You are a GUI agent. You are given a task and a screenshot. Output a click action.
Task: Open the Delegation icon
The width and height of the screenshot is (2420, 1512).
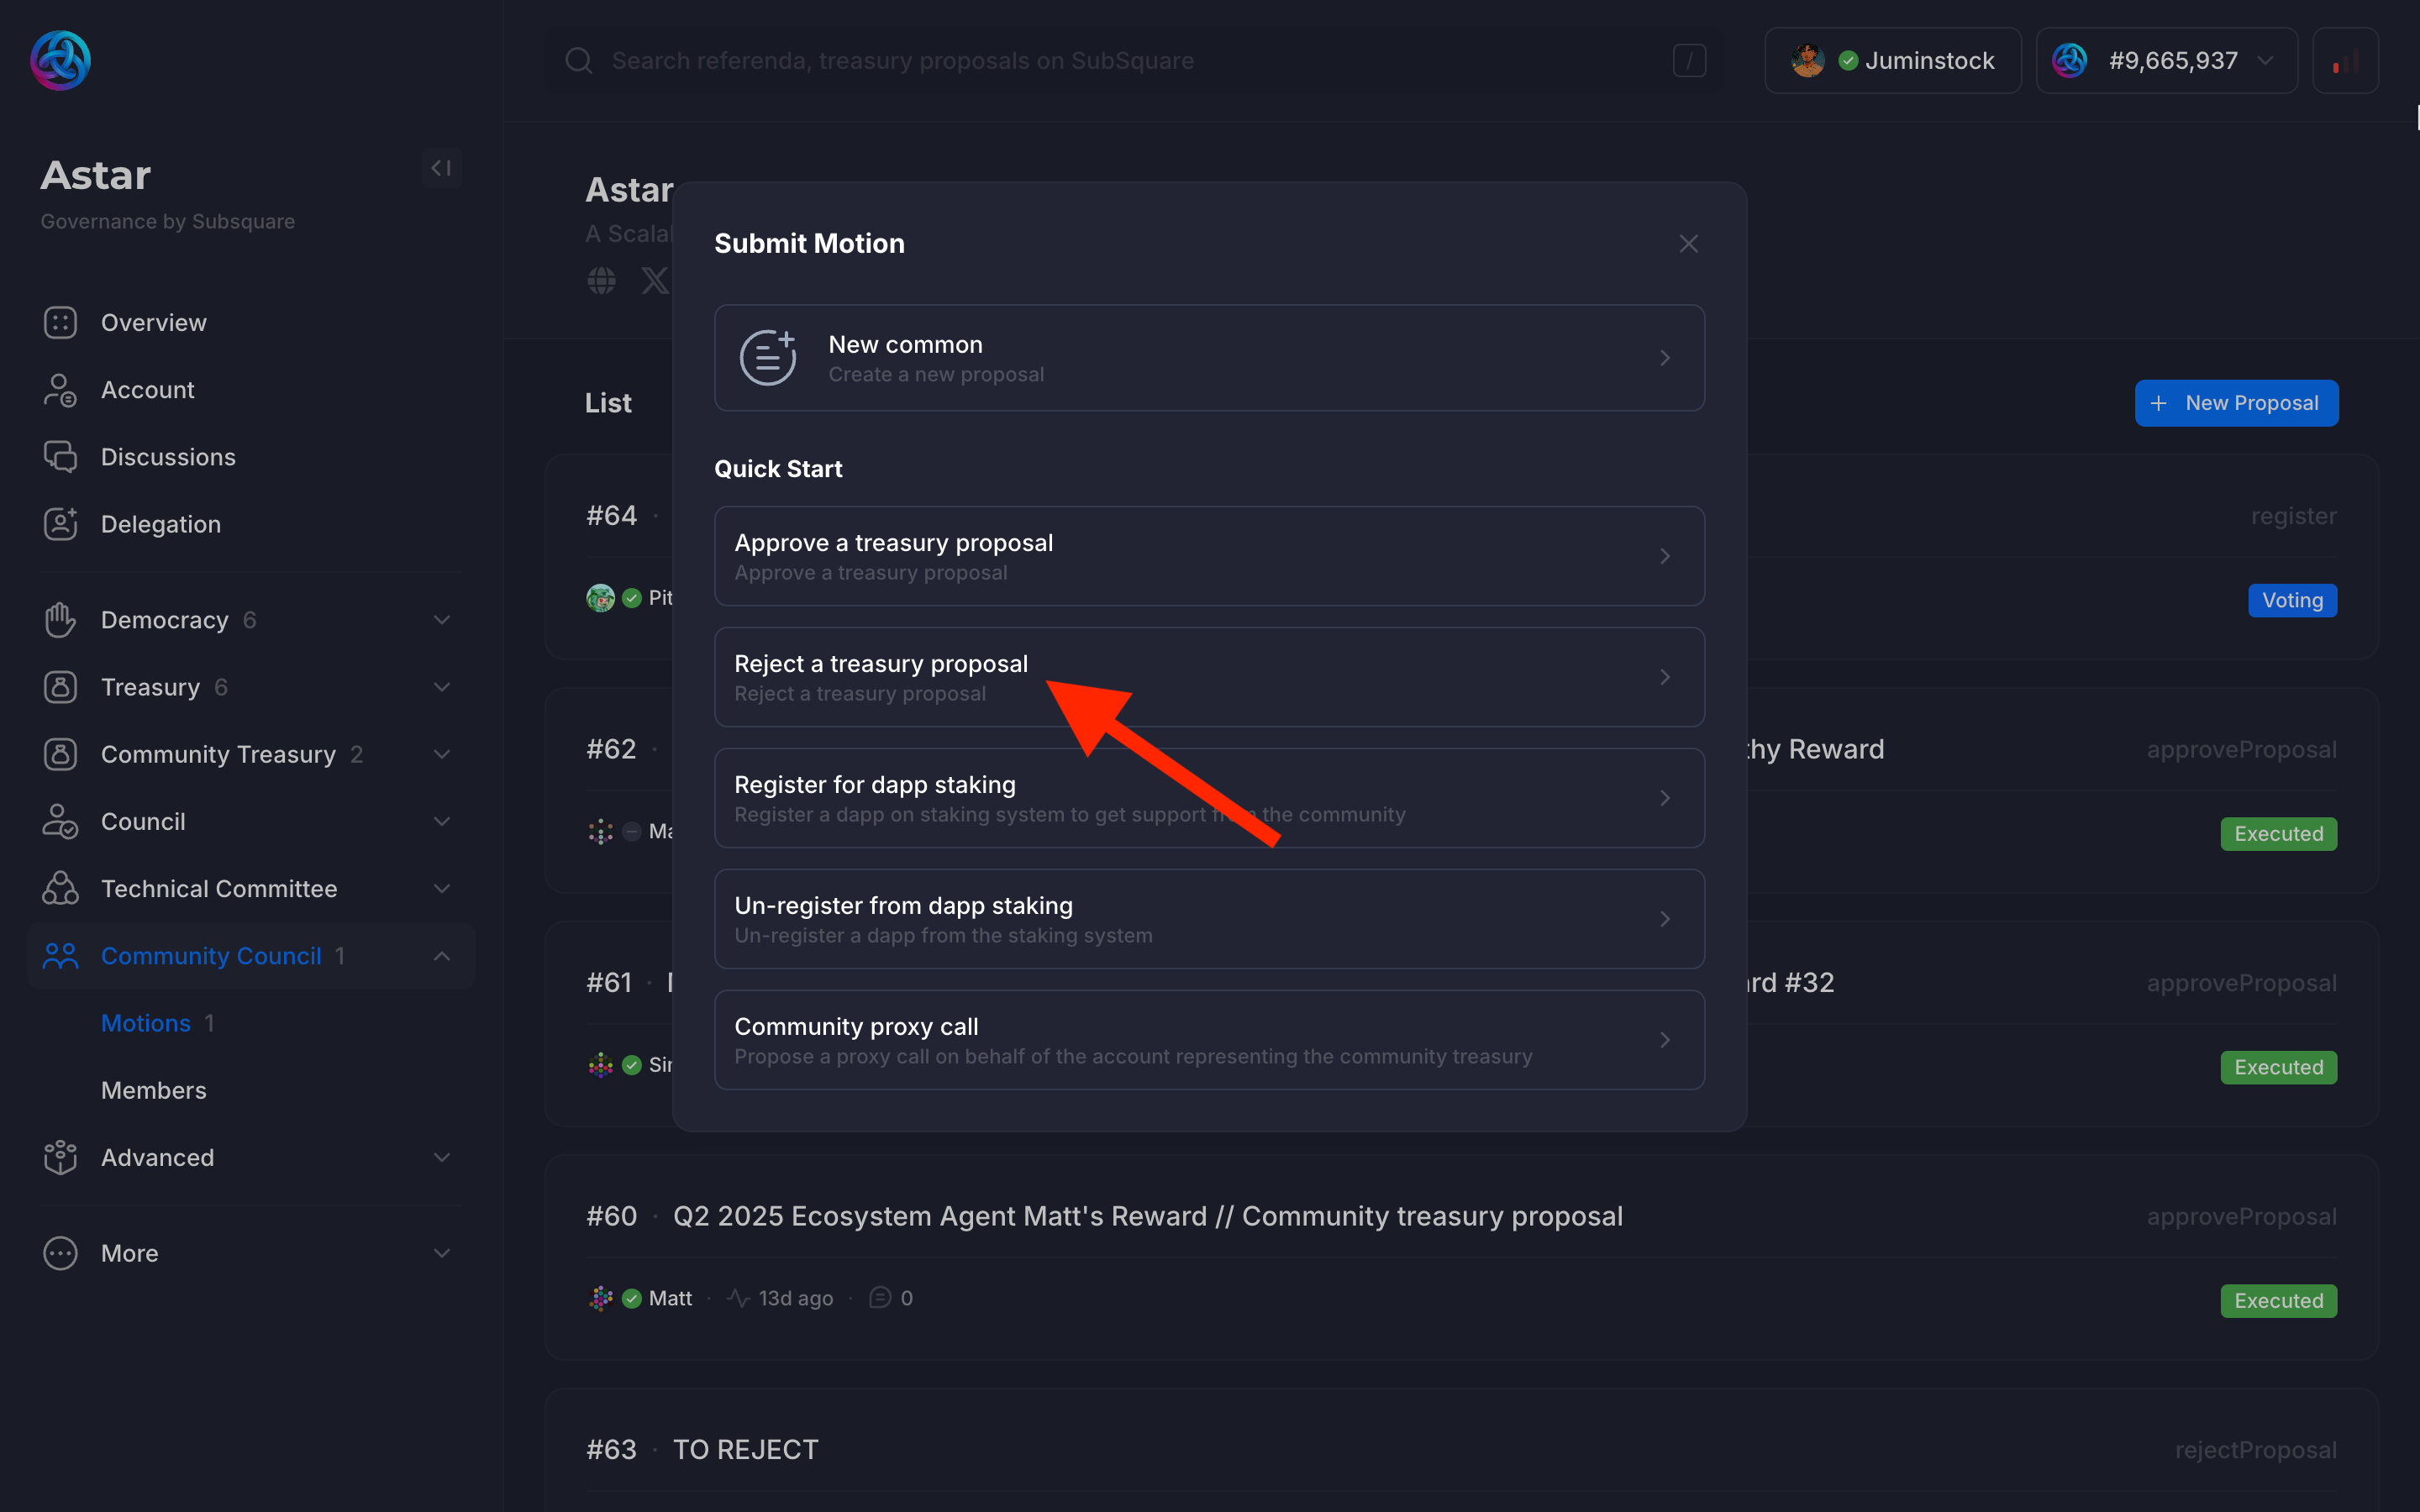(60, 523)
